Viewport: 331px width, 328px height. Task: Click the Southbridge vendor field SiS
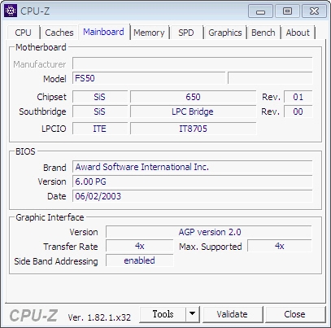100,112
